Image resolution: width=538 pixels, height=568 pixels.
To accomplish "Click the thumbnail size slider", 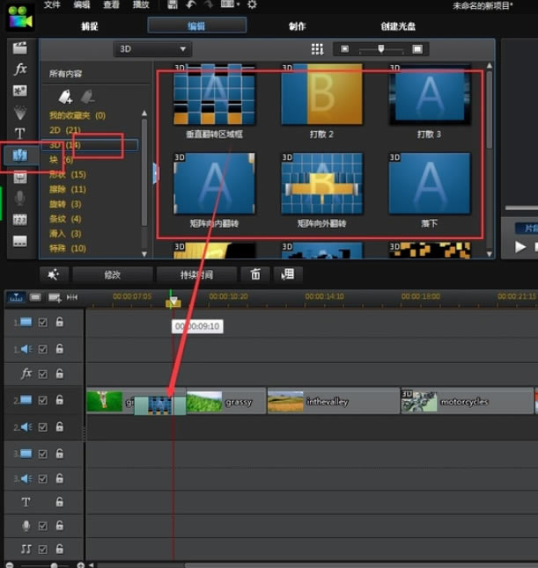I will [380, 49].
